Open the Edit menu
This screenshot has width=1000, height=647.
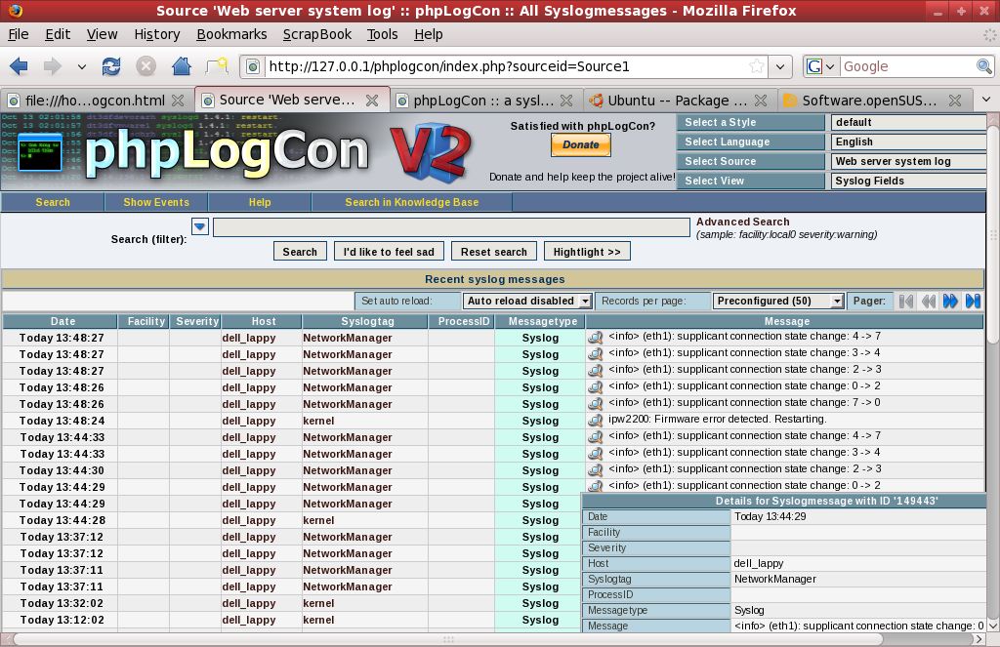(58, 34)
